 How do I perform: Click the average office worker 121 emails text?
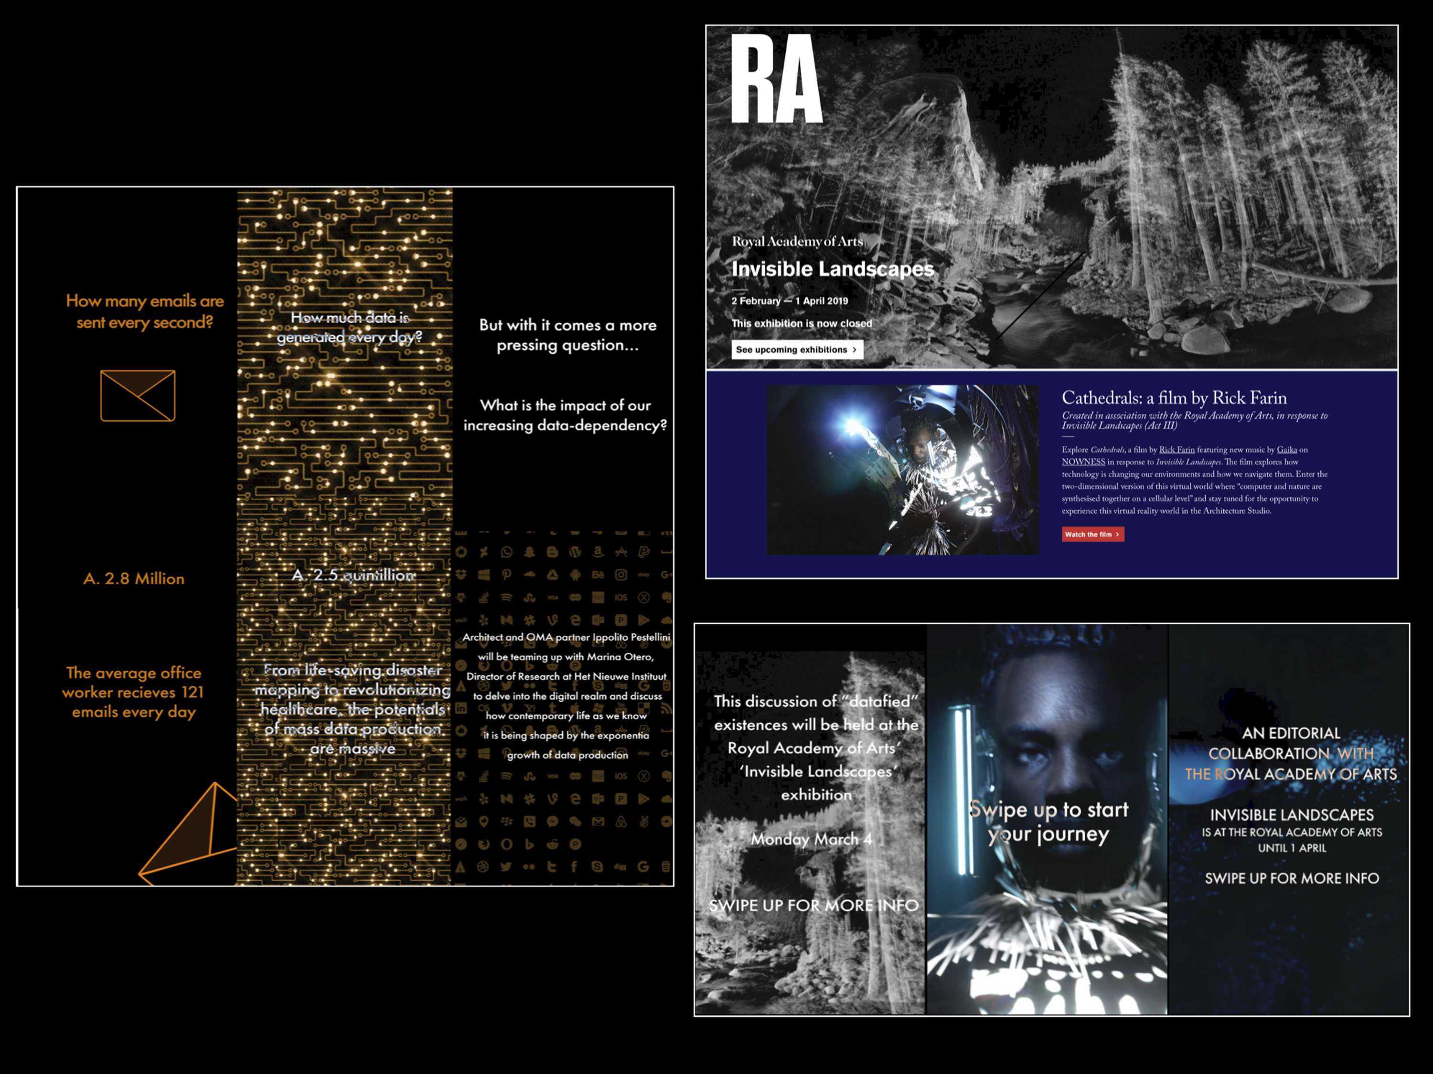[133, 692]
